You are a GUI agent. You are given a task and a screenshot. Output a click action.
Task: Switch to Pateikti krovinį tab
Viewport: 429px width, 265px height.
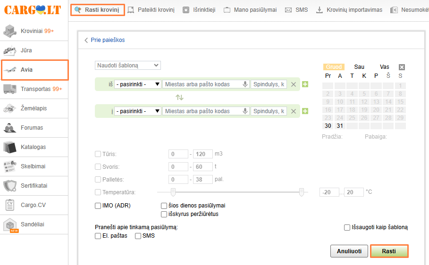[151, 9]
